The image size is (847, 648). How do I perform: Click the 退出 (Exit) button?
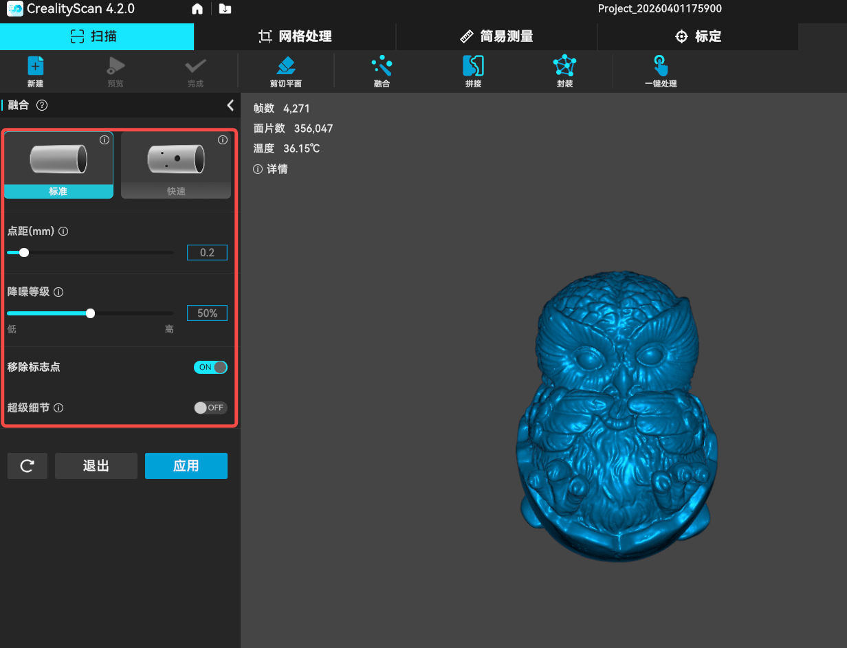(x=96, y=466)
